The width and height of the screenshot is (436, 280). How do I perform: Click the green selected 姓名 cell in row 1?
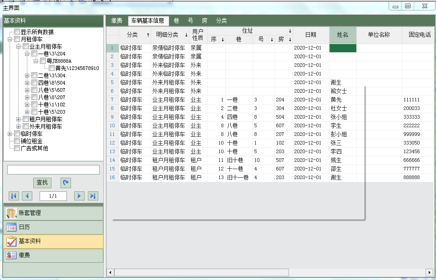tap(343, 48)
